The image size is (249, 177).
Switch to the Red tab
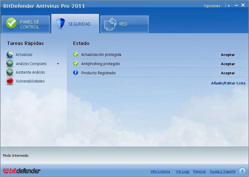pos(124,24)
